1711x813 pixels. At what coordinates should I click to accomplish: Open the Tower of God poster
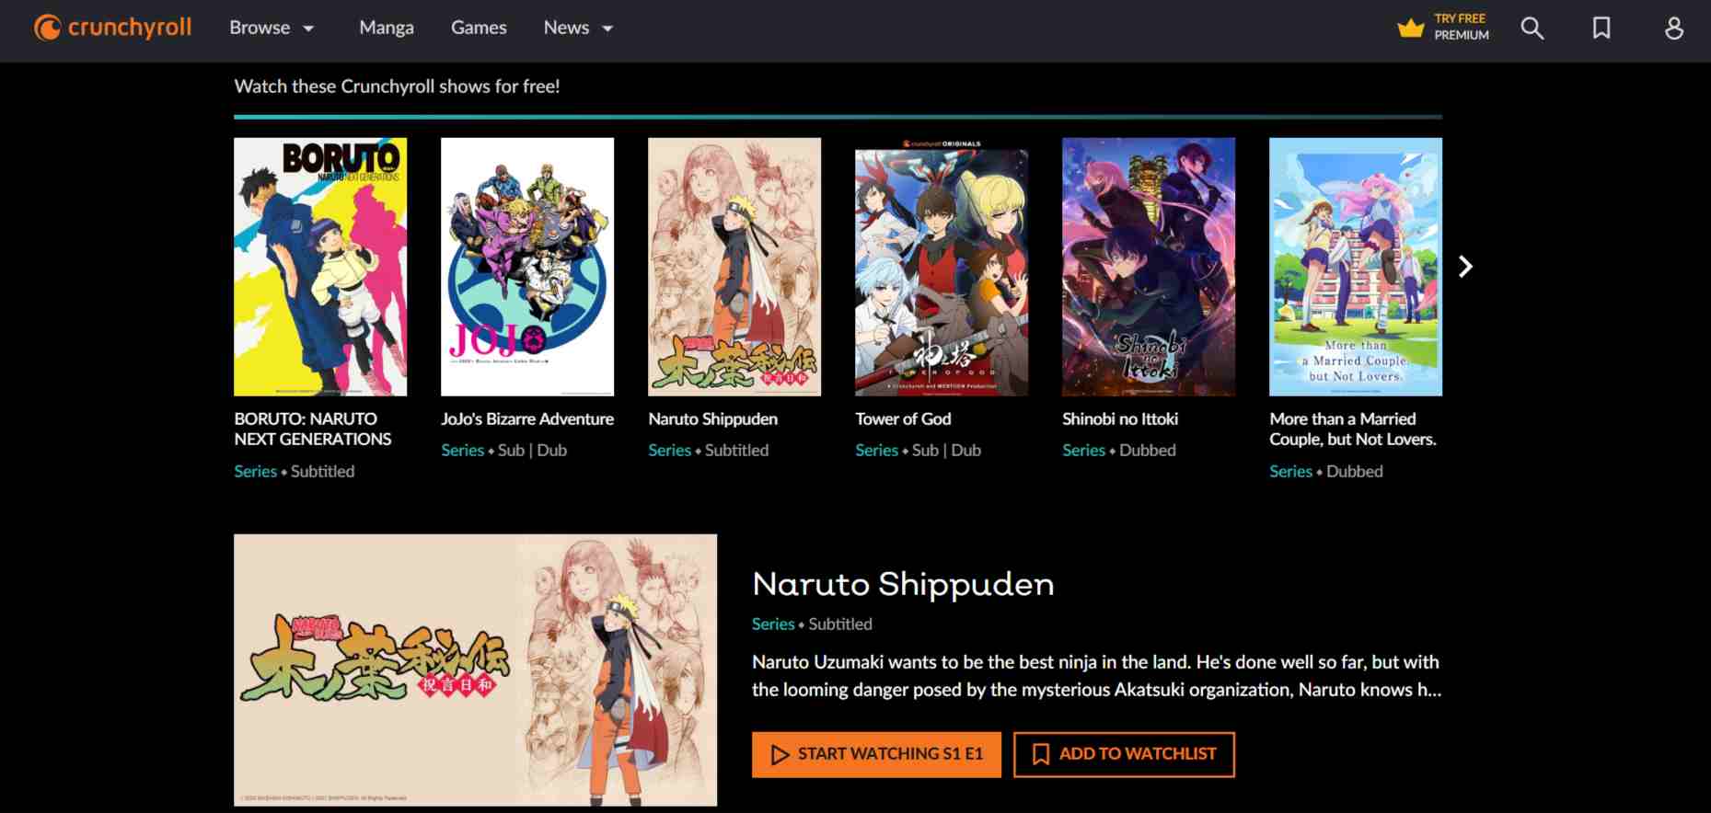click(x=942, y=267)
